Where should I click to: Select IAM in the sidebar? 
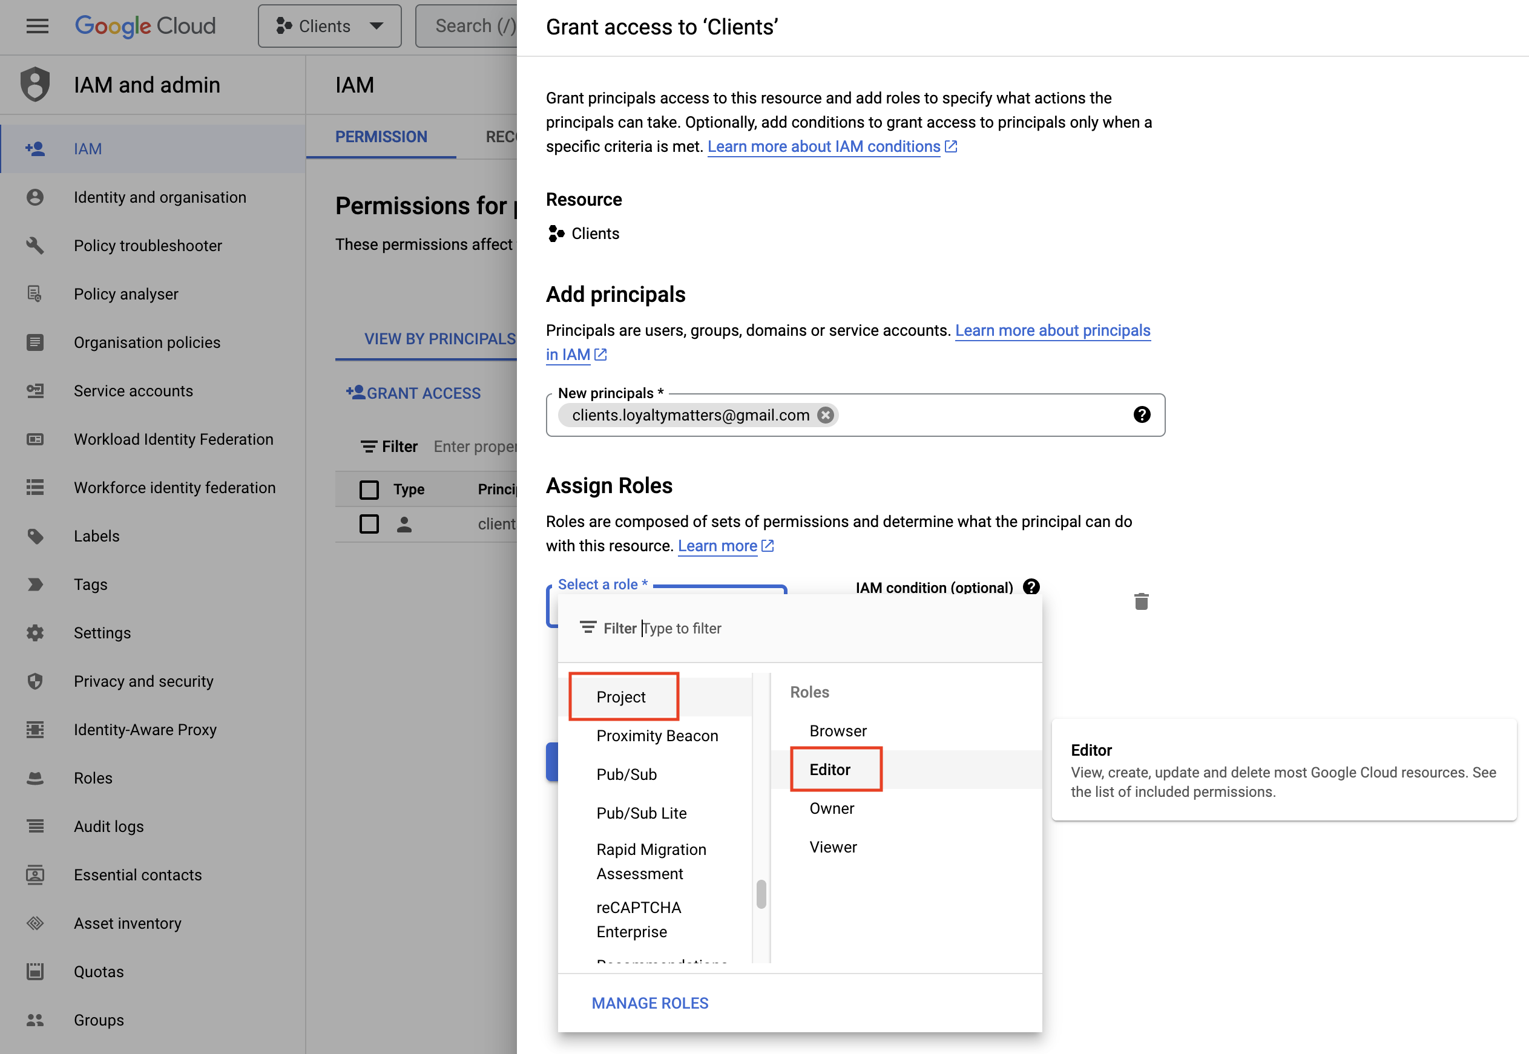[153, 149]
